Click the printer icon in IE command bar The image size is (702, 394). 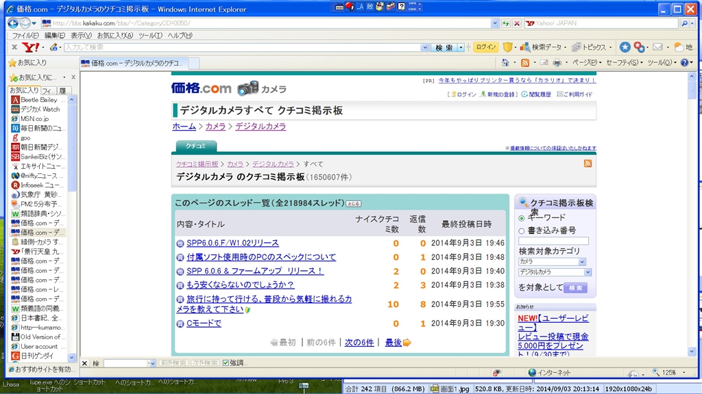tap(557, 63)
